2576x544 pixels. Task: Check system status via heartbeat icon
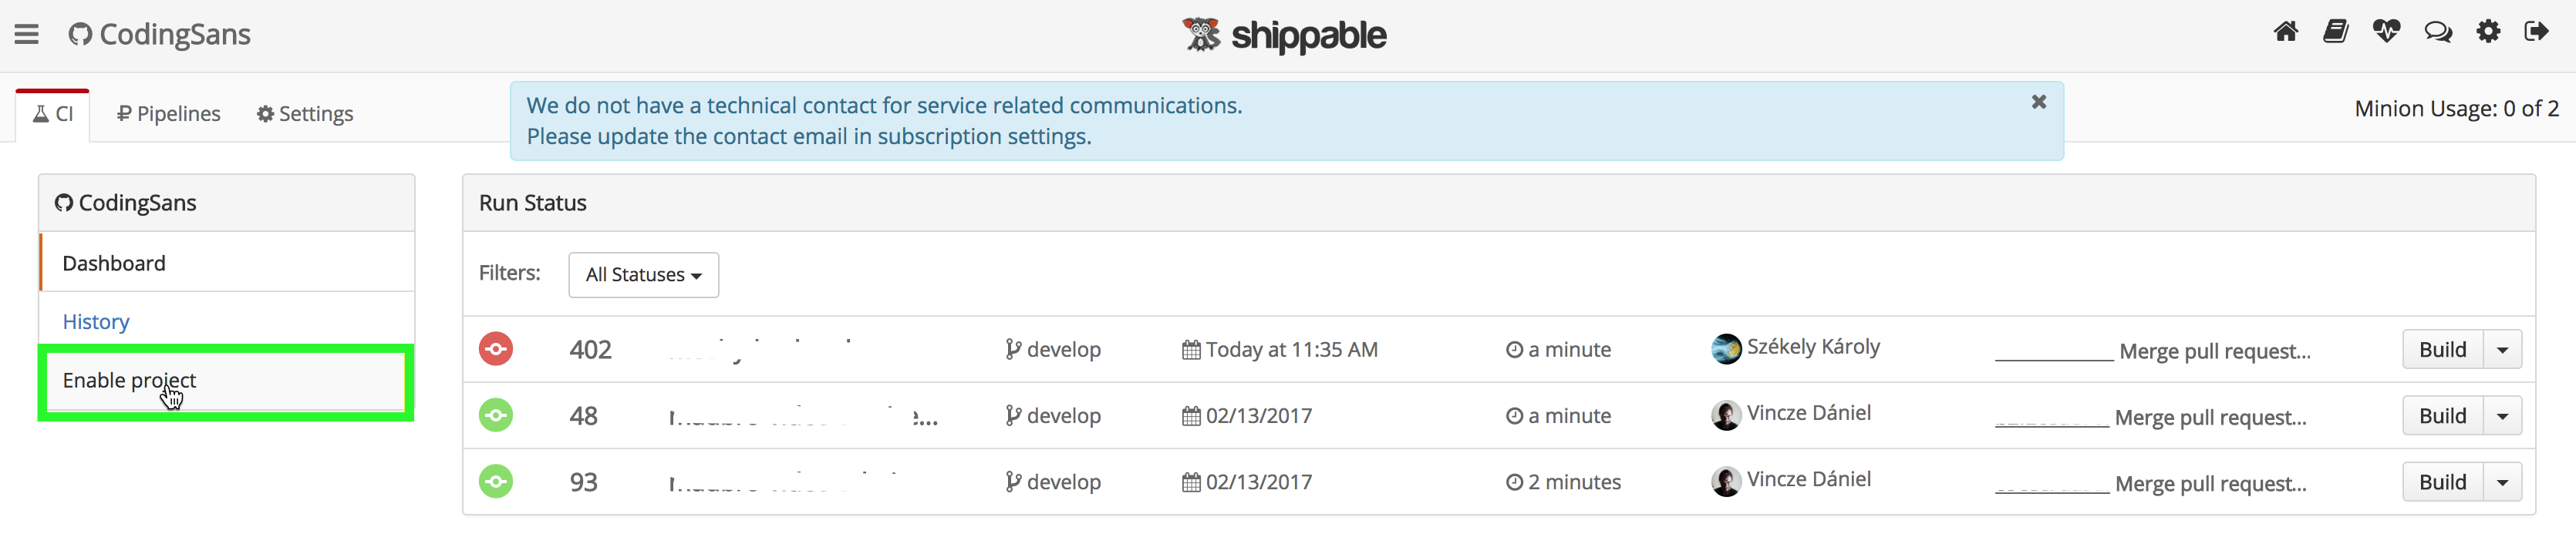(2387, 31)
